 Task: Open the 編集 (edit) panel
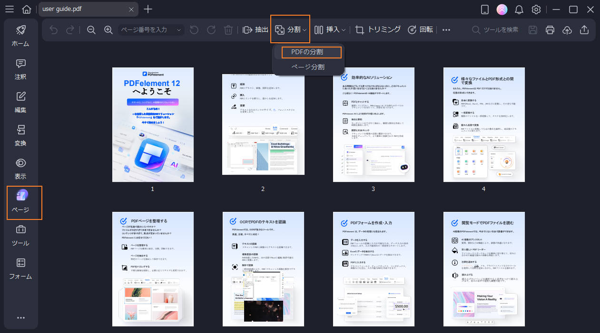pos(20,102)
